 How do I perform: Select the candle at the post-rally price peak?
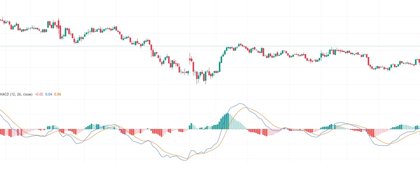click(x=239, y=45)
